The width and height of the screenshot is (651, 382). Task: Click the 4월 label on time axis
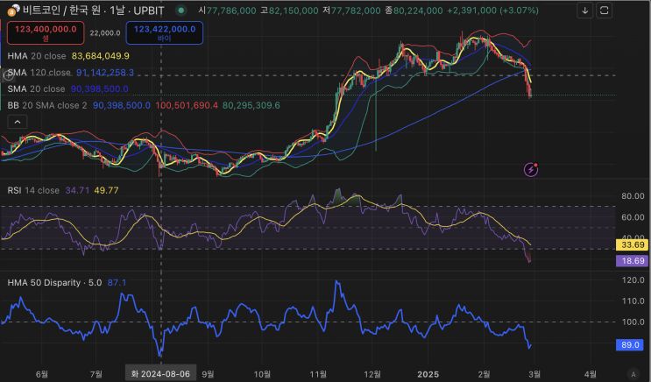tap(591, 374)
